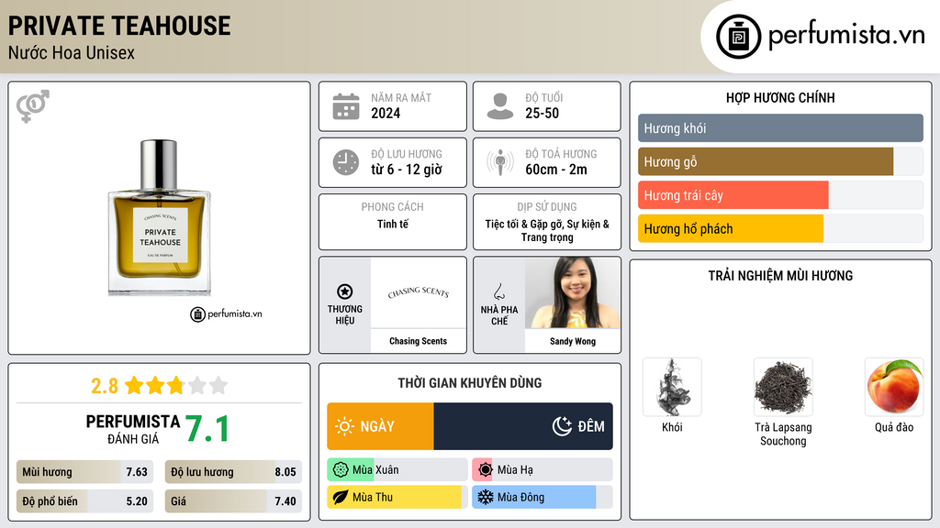
Task: Click the Hương gỗ accord bar
Action: coord(780,161)
